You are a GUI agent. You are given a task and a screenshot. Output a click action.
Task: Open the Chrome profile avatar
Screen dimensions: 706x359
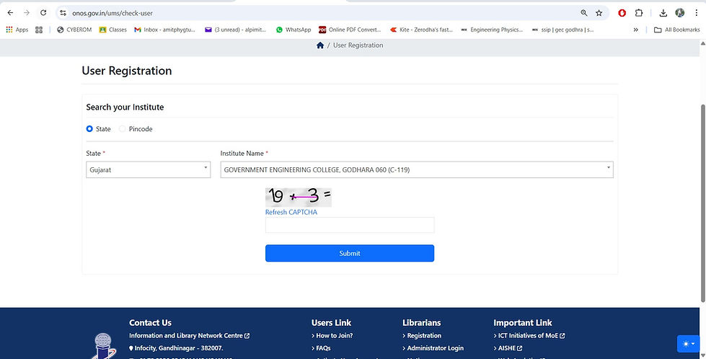point(680,13)
